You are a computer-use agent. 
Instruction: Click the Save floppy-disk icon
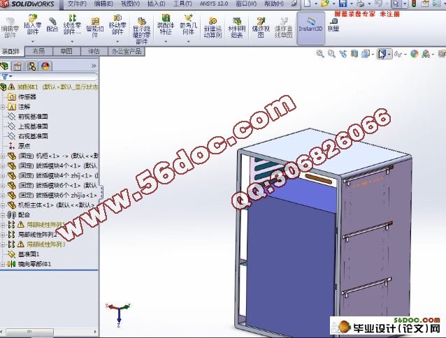pos(343,3)
